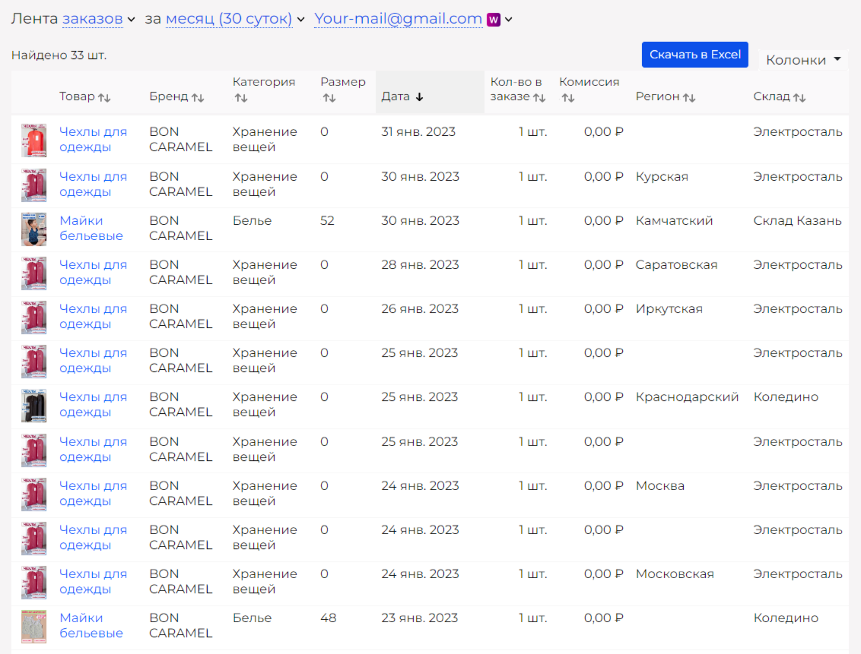Screen dimensions: 861x654
Task: Click Майки thumbnail in Камчатский row
Action: pyautogui.click(x=34, y=229)
